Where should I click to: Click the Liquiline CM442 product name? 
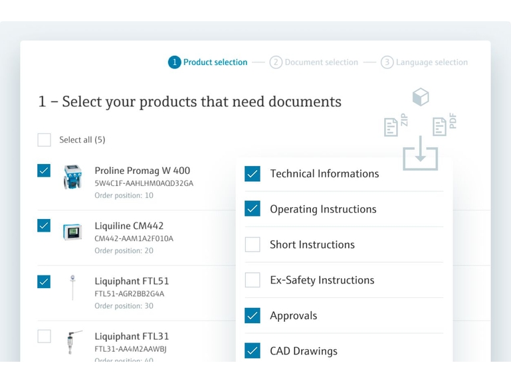point(129,226)
